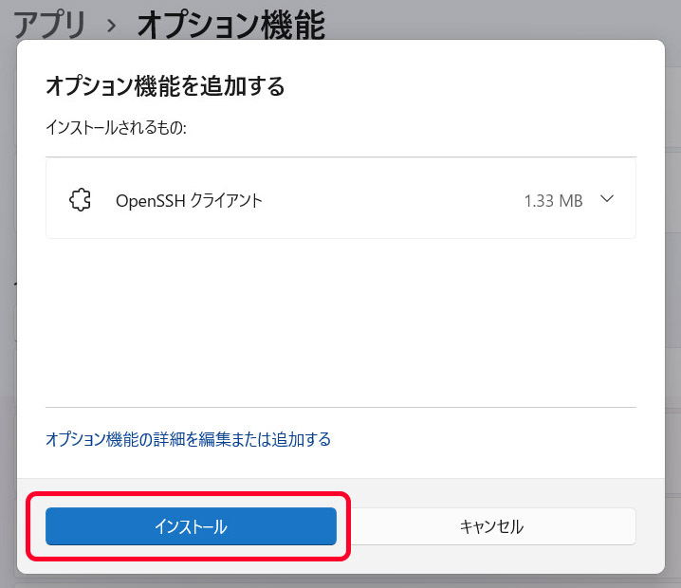Click empty space below the OpenSSH card
Screen dimensions: 681x588
point(340,322)
